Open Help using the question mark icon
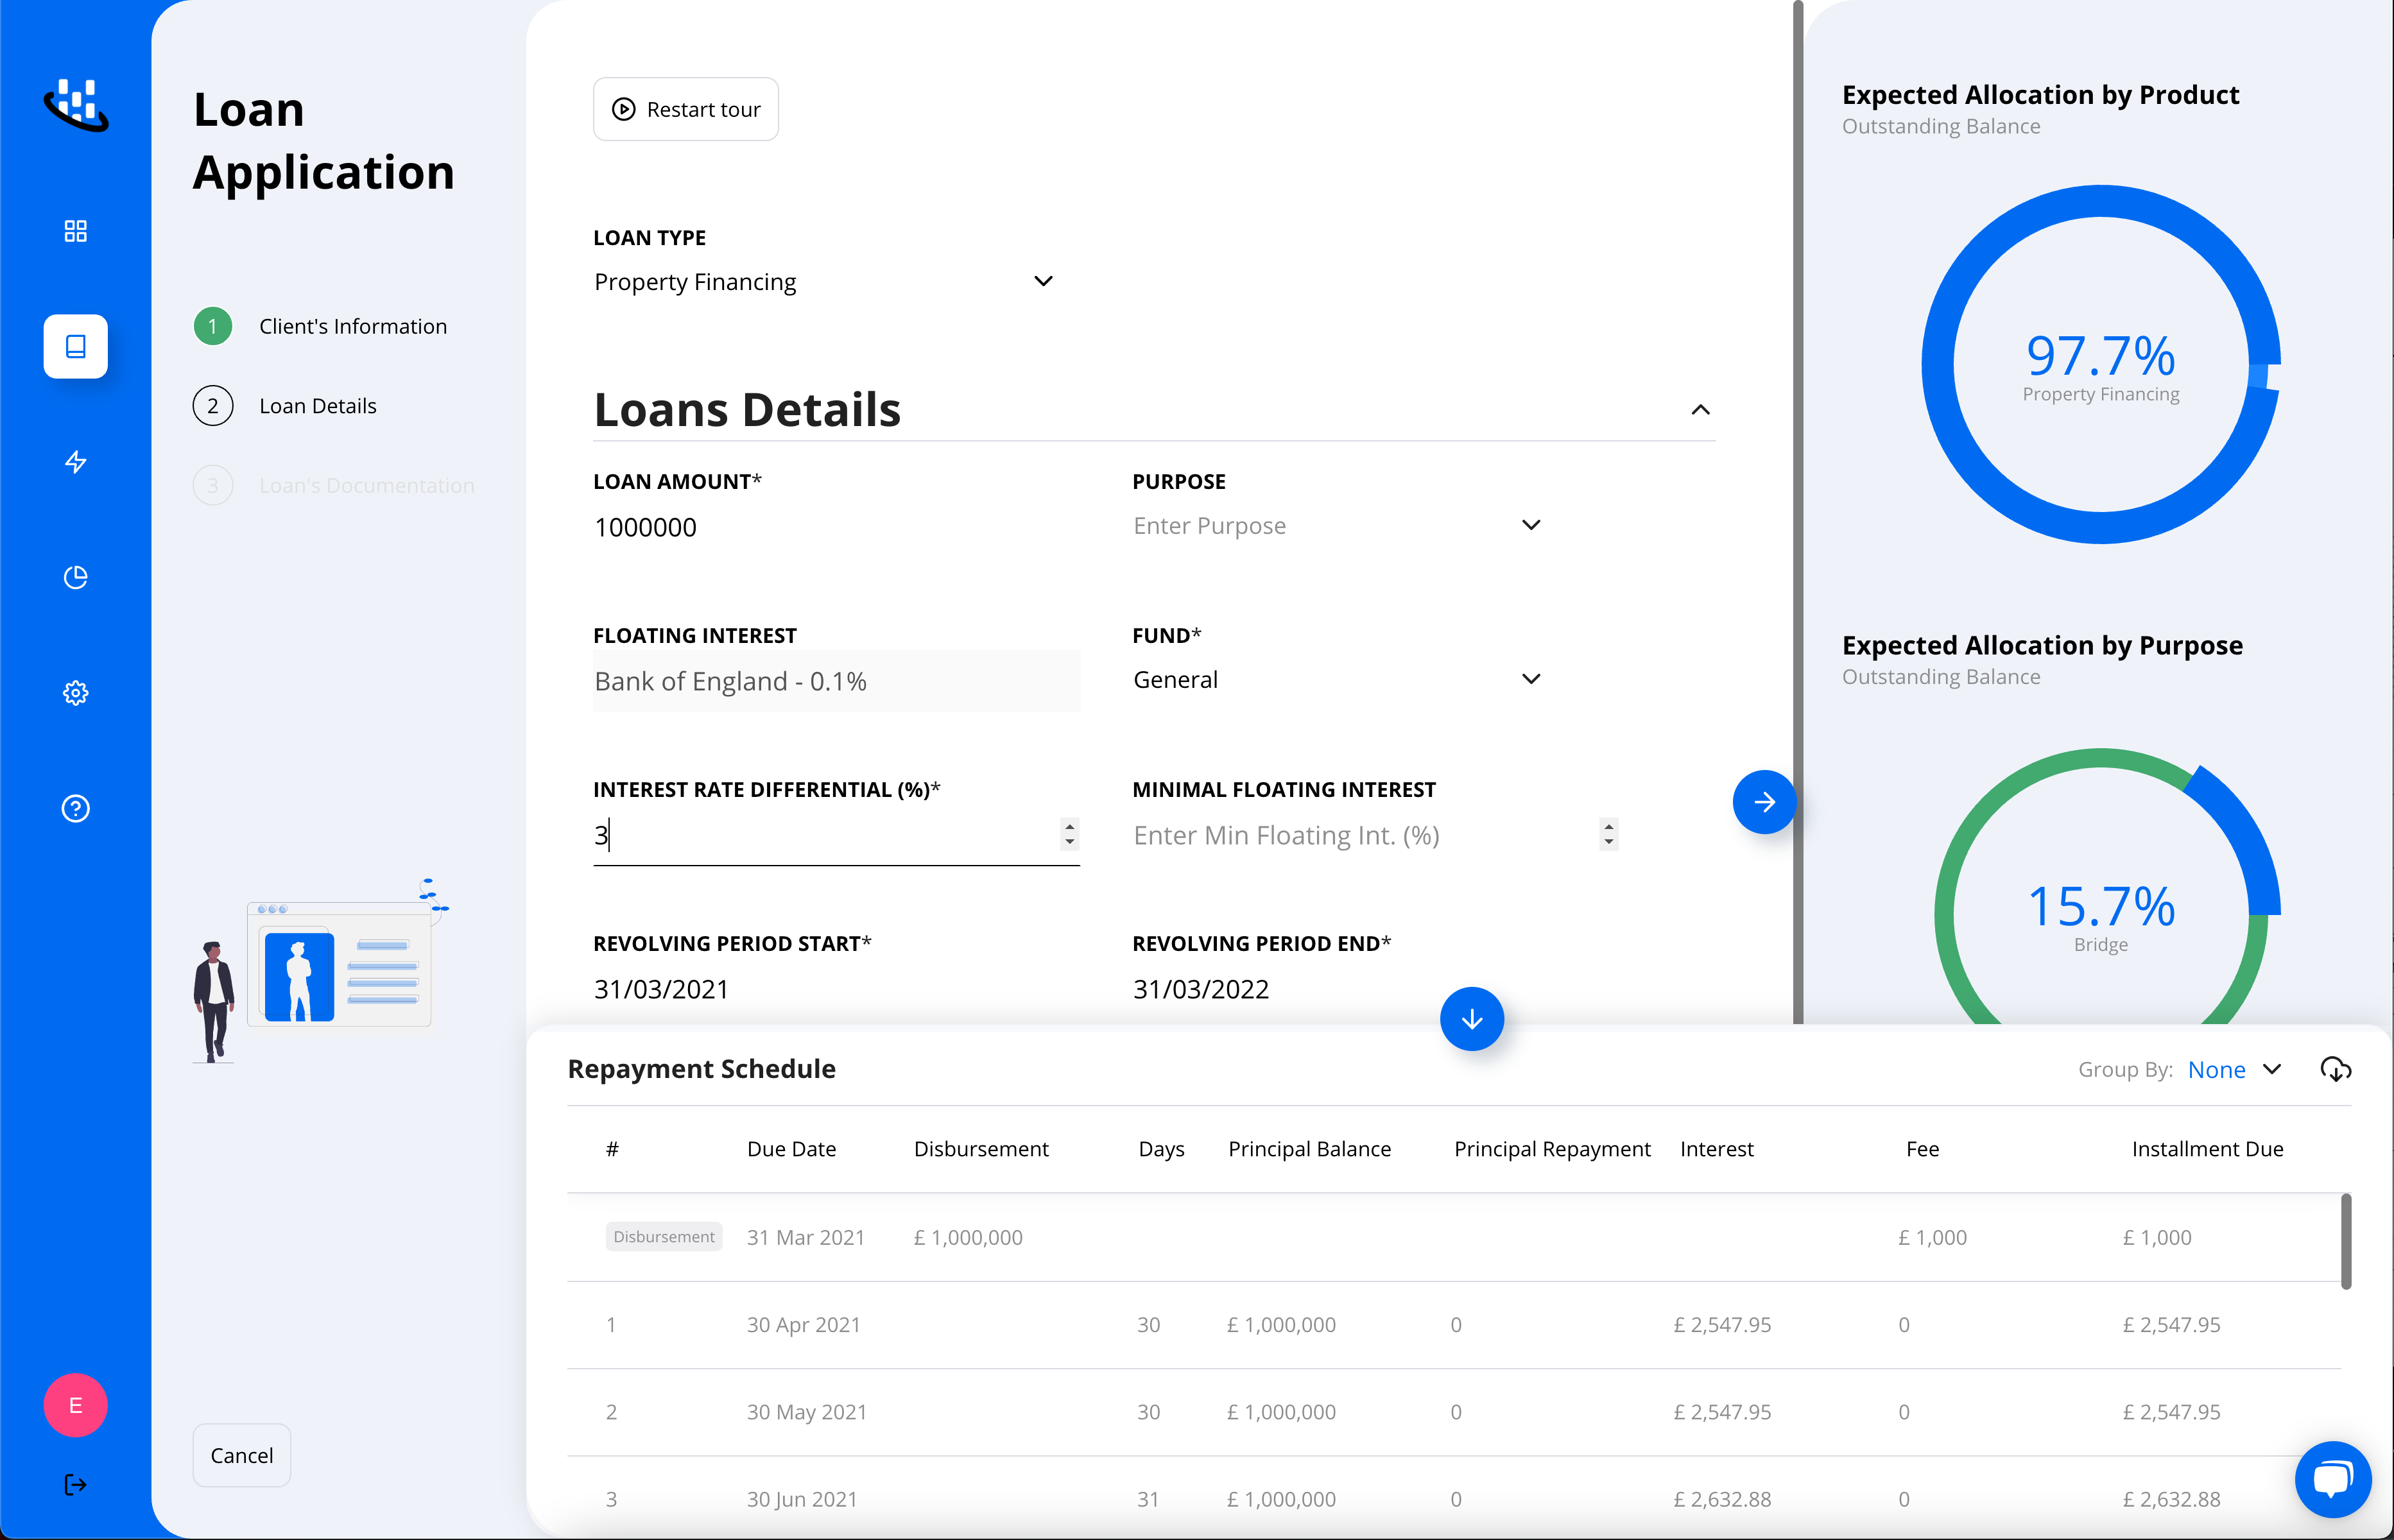 75,808
